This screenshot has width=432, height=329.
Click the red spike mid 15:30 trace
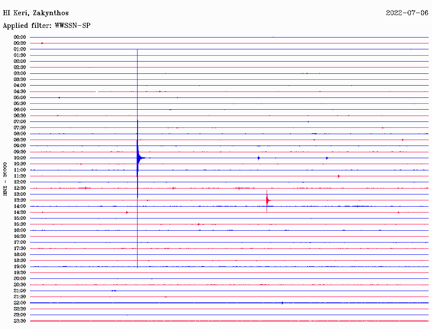click(199, 224)
